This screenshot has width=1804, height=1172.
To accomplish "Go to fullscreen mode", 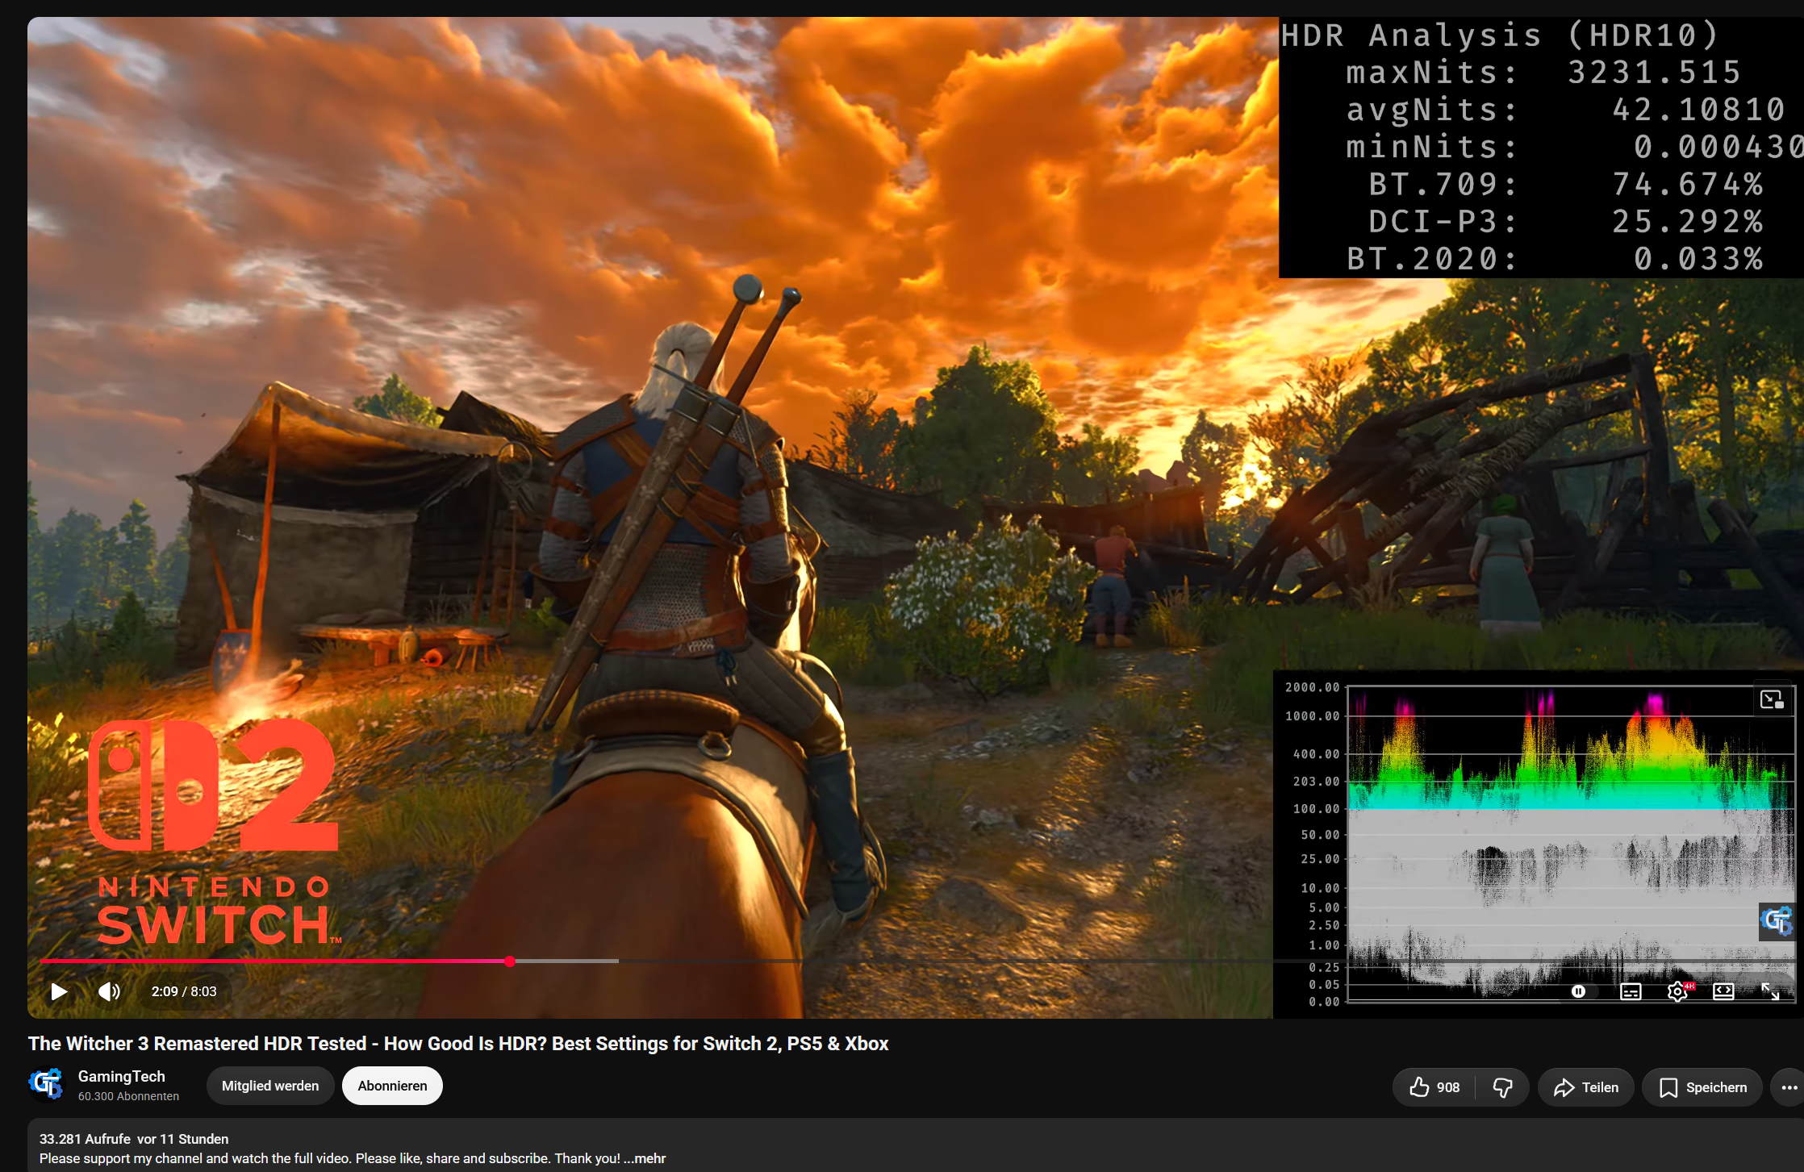I will click(x=1770, y=991).
